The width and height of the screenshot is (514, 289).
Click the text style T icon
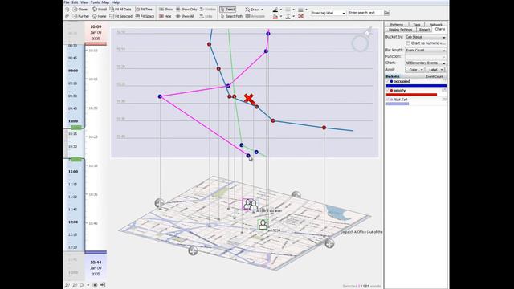pyautogui.click(x=288, y=16)
